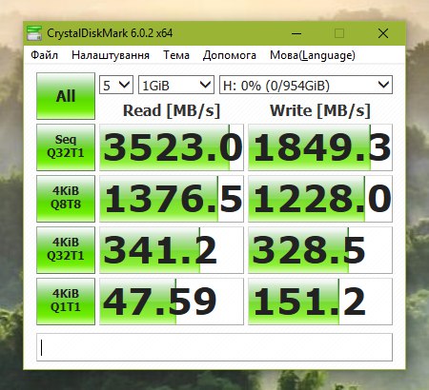
Task: Click the 4KiB Q8T8 read result 1376.5
Action: coord(172,199)
